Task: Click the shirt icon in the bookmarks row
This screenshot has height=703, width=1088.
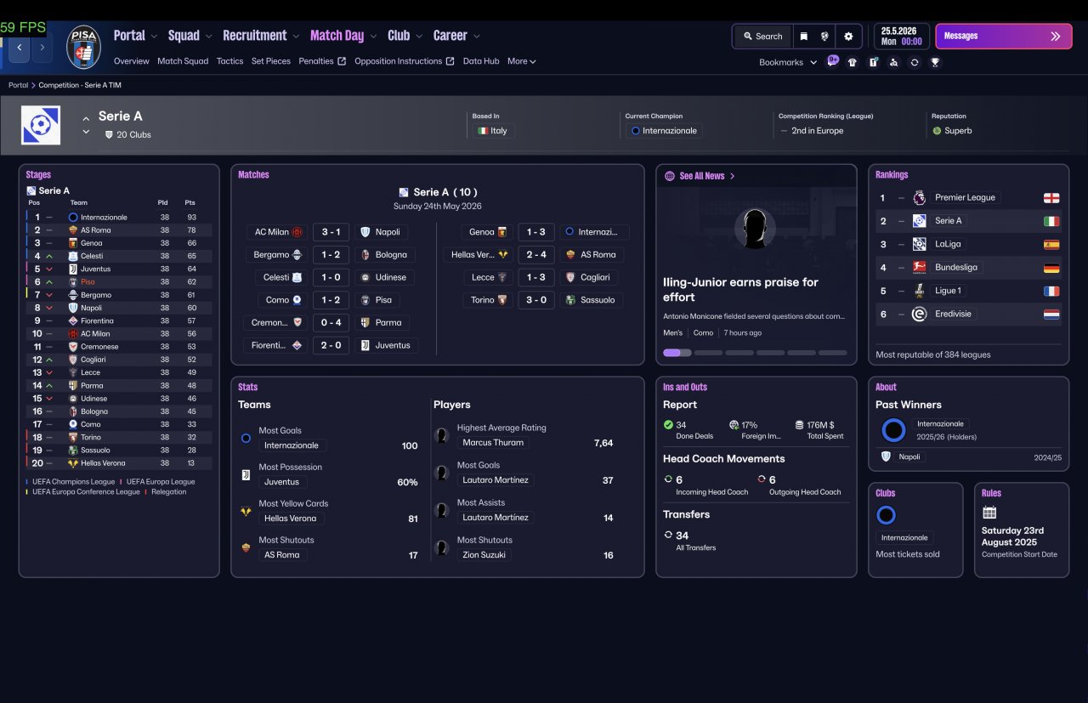Action: [853, 62]
